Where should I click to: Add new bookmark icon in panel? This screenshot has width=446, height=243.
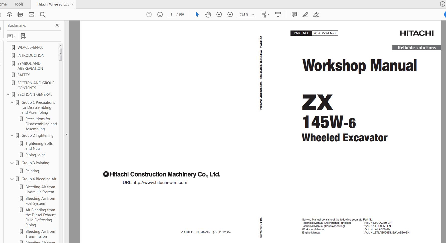(x=23, y=36)
